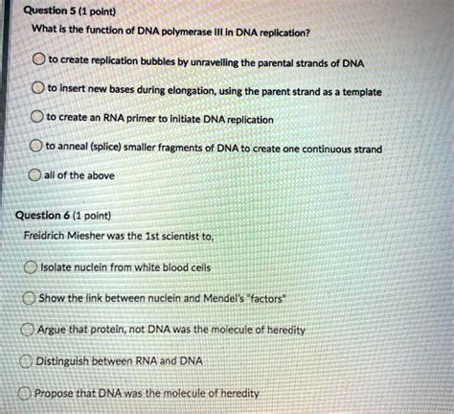Viewport: 454px width, 414px height.
Task: Choose radio button for Mendel's factors link option
Action: pyautogui.click(x=29, y=298)
